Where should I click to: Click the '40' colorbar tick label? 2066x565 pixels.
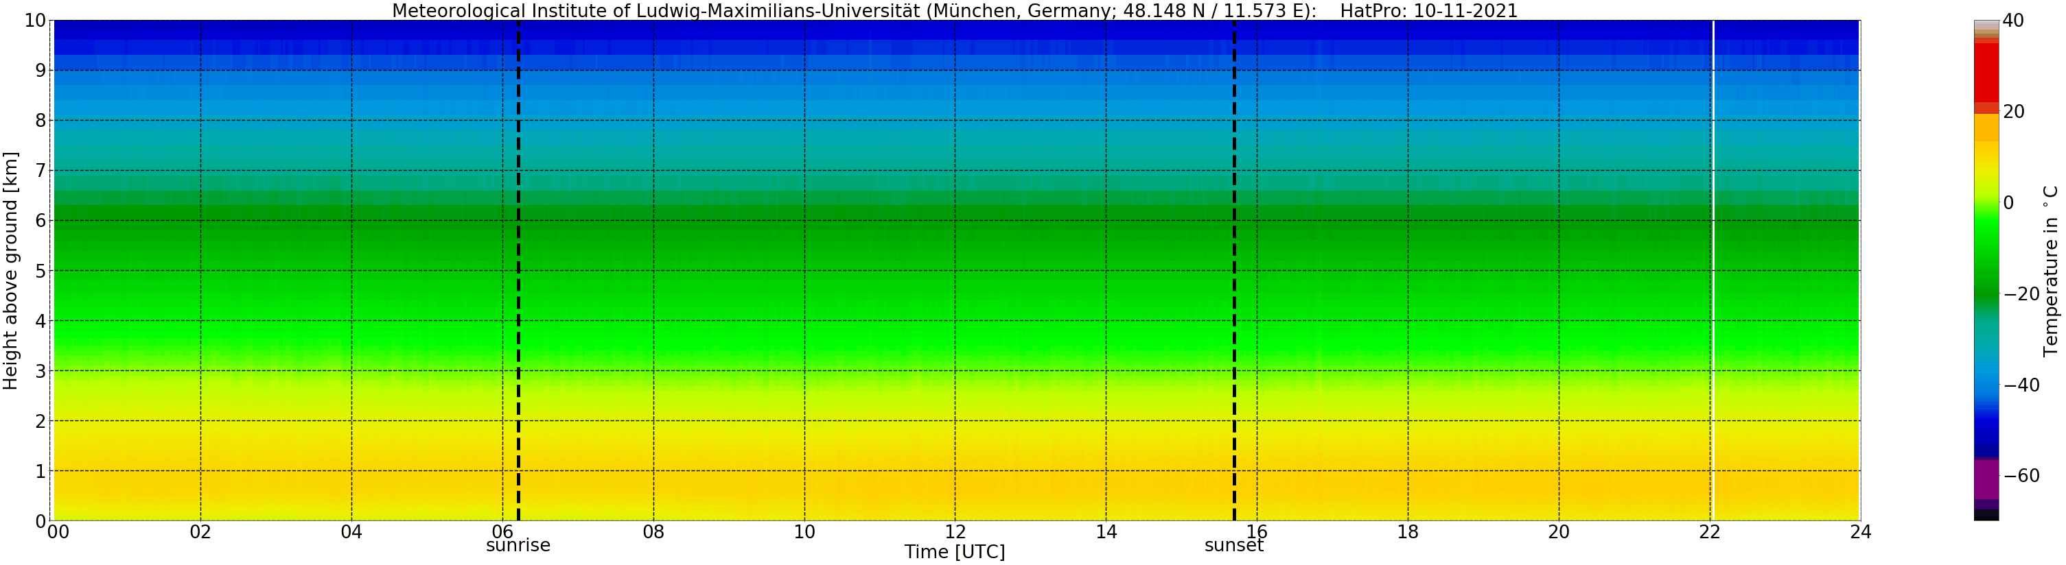2013,21
